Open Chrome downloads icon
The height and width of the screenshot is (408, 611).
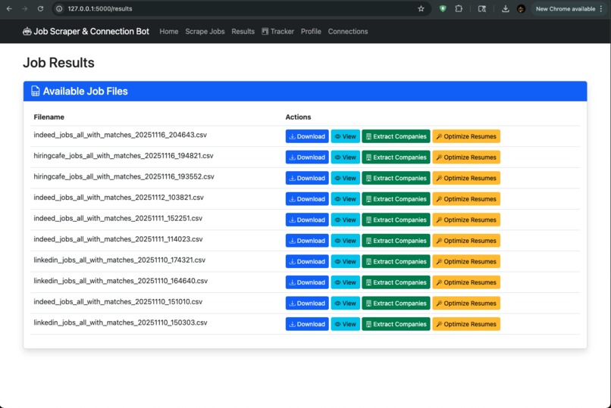506,8
